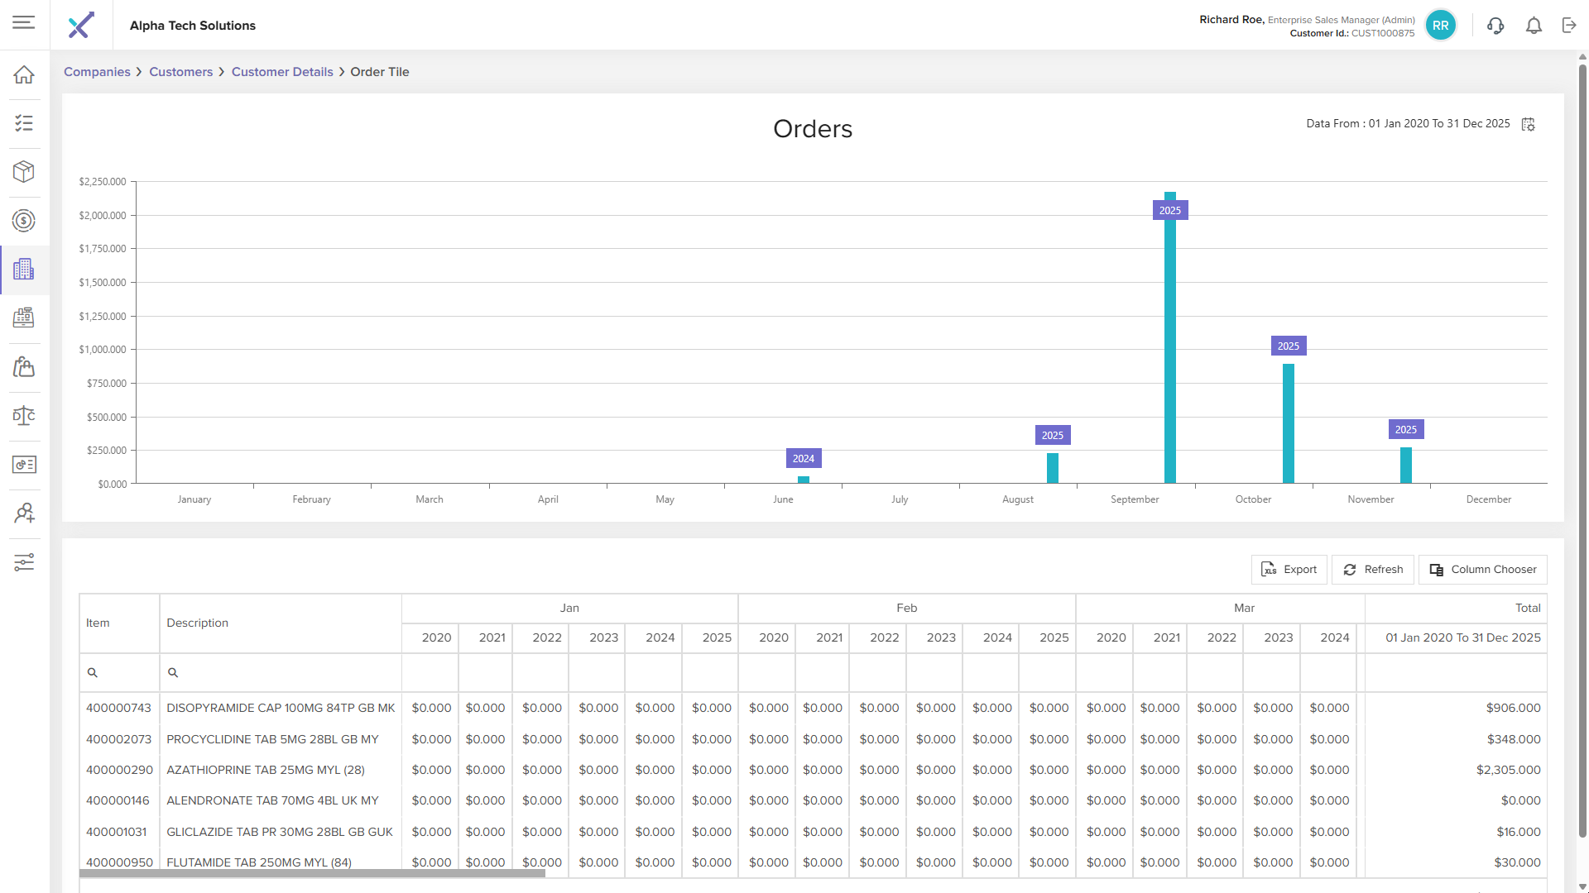Image resolution: width=1589 pixels, height=893 pixels.
Task: Click the September 2025 bar
Action: point(1170,347)
